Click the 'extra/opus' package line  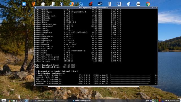77,28
